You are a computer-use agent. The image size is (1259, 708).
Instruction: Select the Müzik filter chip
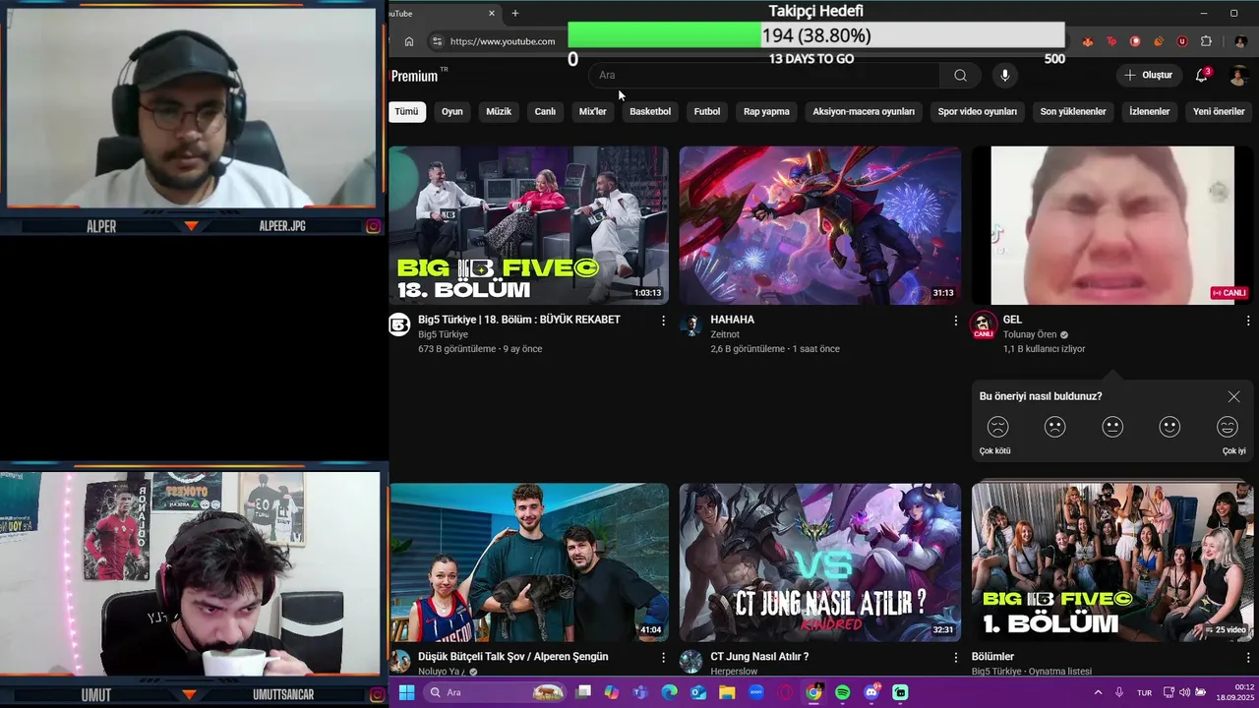coord(499,112)
